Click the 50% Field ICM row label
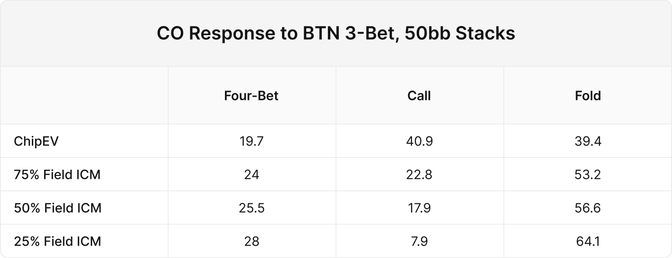This screenshot has width=672, height=258. 57,208
